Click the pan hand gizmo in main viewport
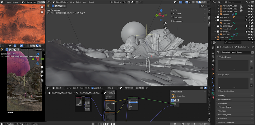This screenshot has width=255, height=125. point(165,28)
